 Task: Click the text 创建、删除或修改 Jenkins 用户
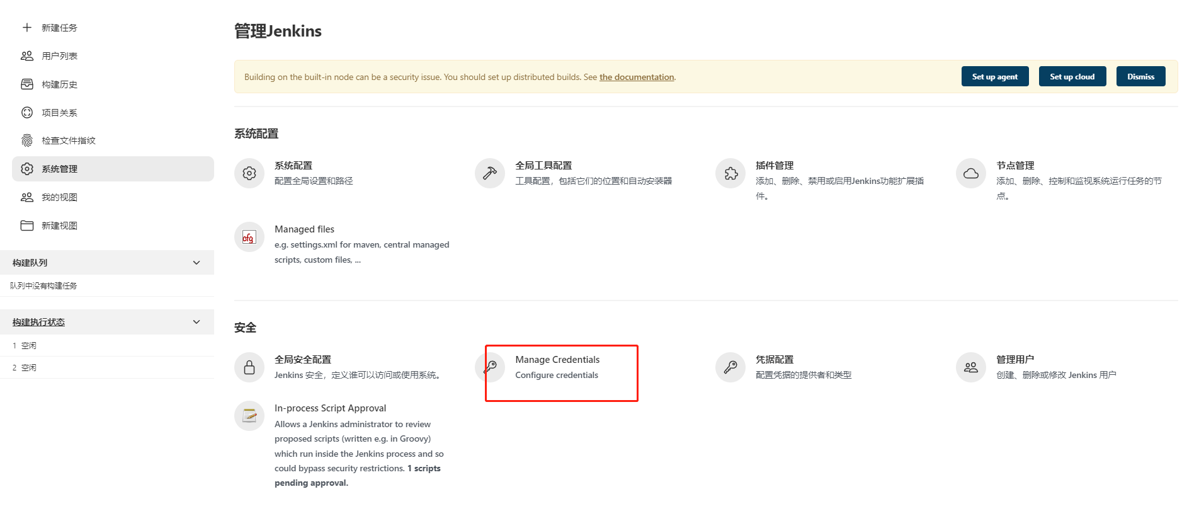coord(1056,375)
